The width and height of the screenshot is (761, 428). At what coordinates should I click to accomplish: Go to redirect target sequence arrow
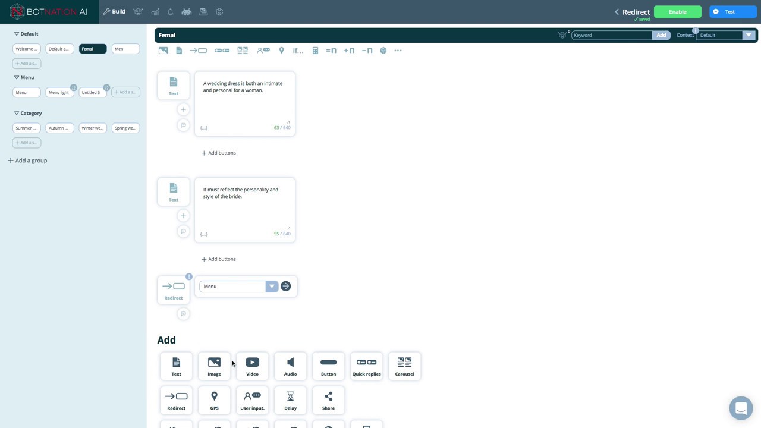pos(285,287)
